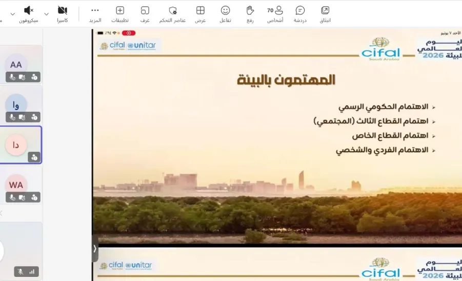462x281 pixels.
Task: Click the top slide's cifal unitar logo
Action: point(128,46)
